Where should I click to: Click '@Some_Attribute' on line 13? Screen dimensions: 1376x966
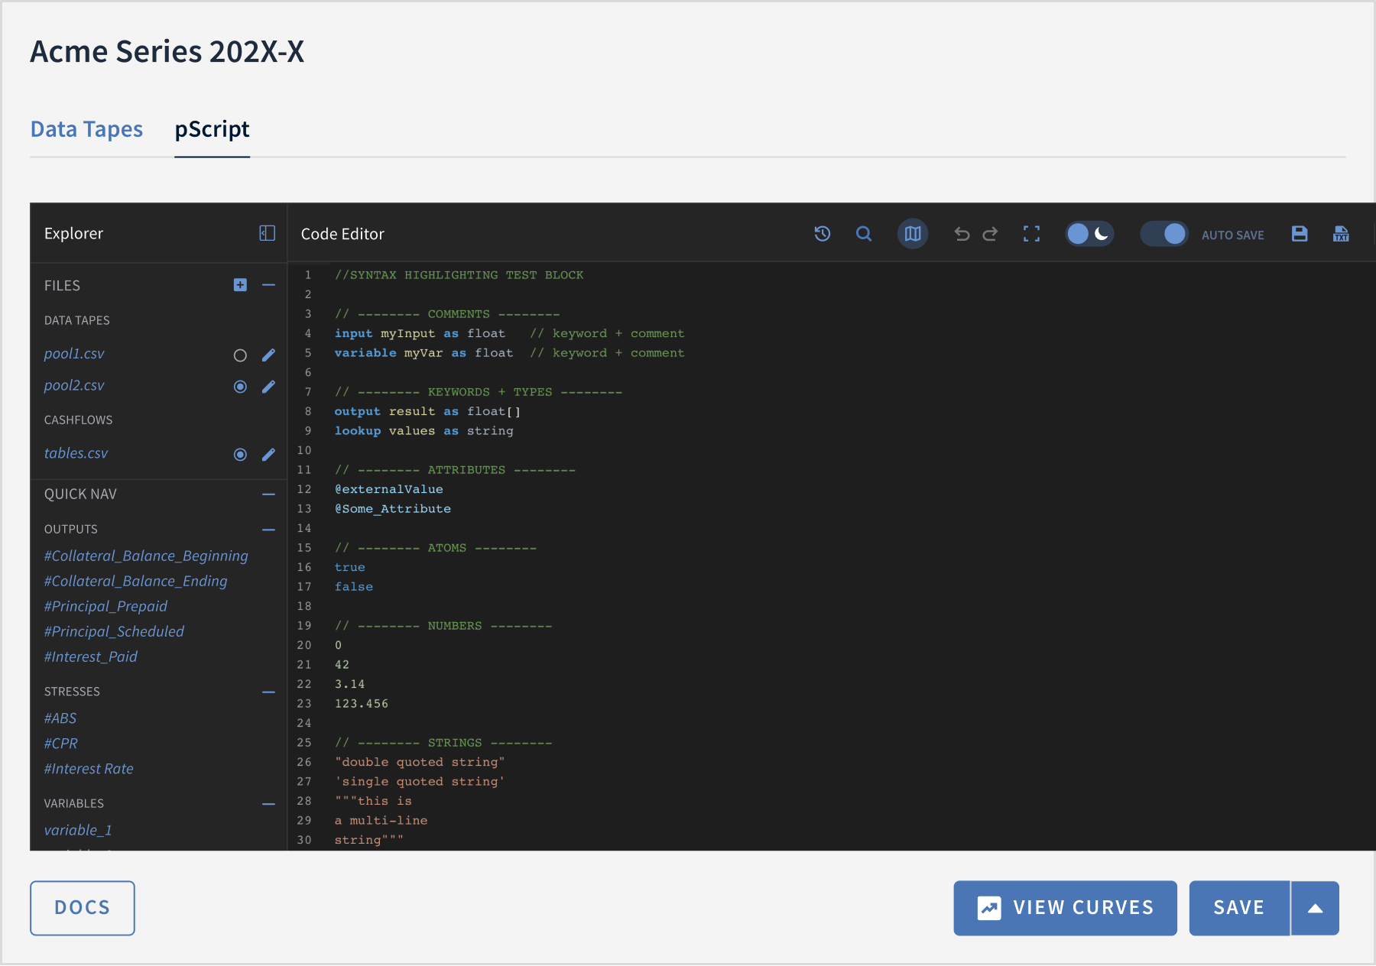pyautogui.click(x=392, y=509)
